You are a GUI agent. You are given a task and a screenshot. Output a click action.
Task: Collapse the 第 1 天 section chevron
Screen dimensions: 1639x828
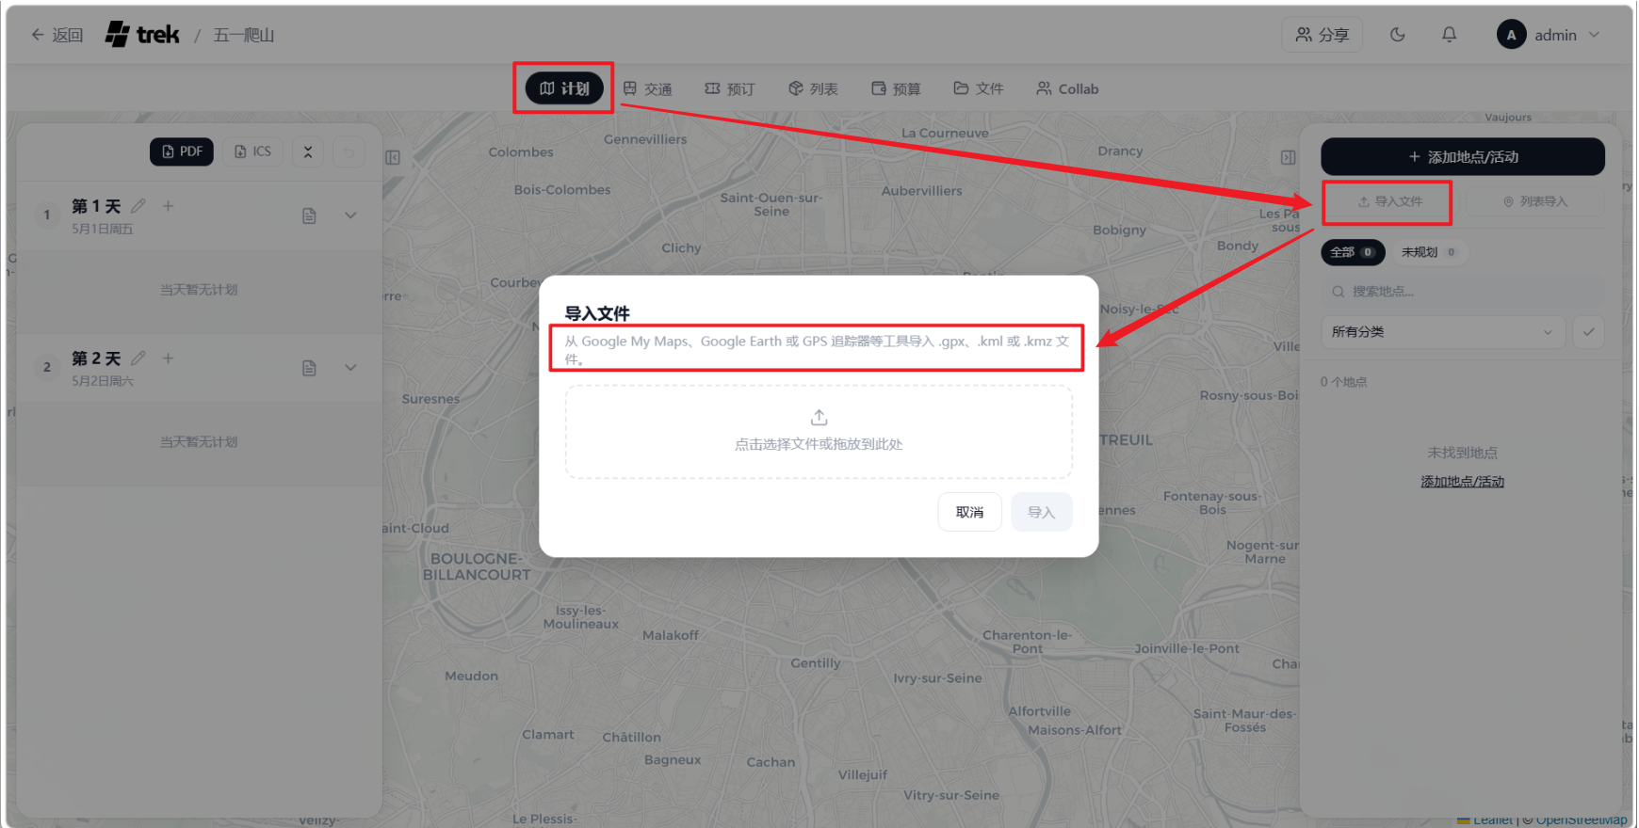(x=350, y=215)
